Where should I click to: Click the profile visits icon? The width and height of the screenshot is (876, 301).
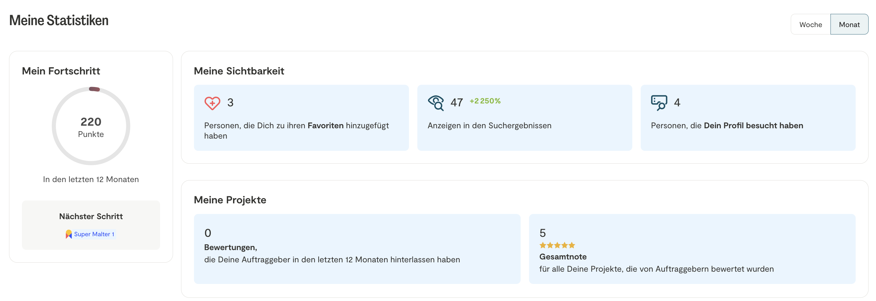point(659,103)
